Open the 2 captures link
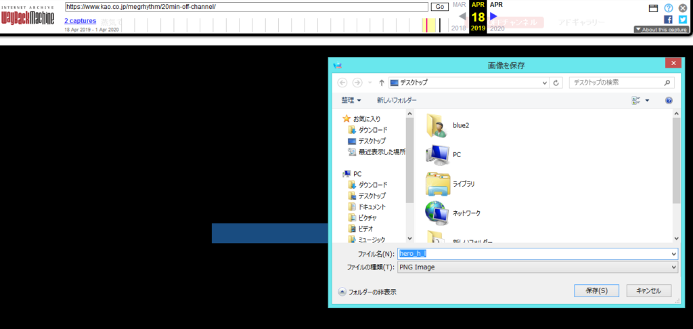The image size is (693, 329). [x=81, y=21]
